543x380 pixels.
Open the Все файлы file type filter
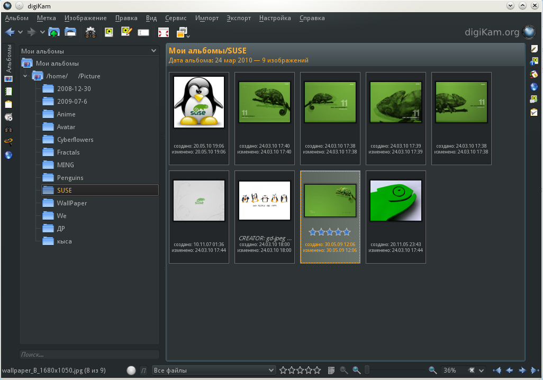click(x=214, y=370)
